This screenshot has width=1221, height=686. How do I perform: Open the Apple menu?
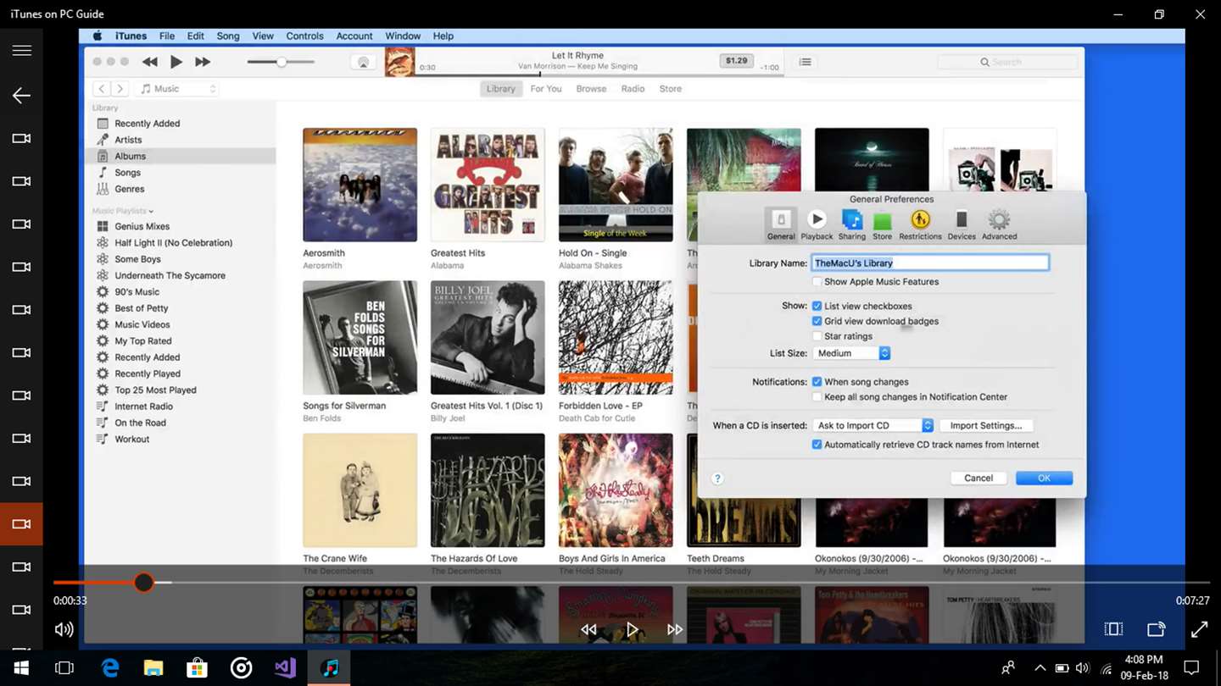(x=98, y=36)
